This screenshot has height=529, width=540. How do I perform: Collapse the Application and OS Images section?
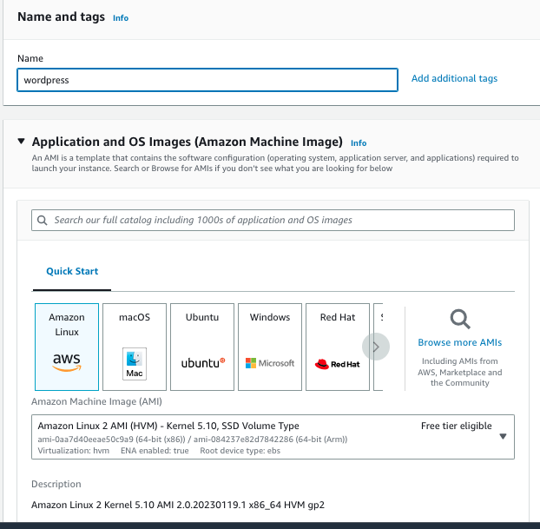[x=22, y=142]
